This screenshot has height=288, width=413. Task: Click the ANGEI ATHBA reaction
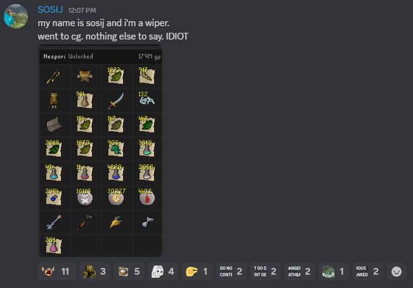300,272
